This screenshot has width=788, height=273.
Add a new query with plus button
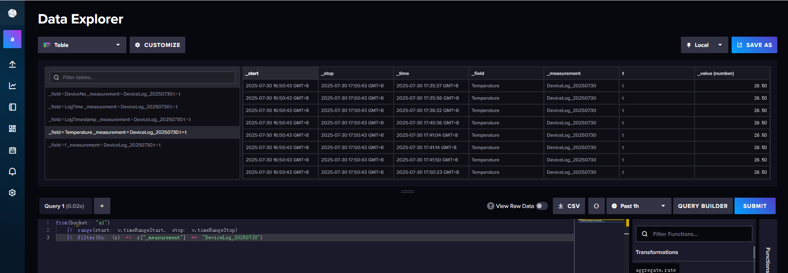pyautogui.click(x=102, y=206)
